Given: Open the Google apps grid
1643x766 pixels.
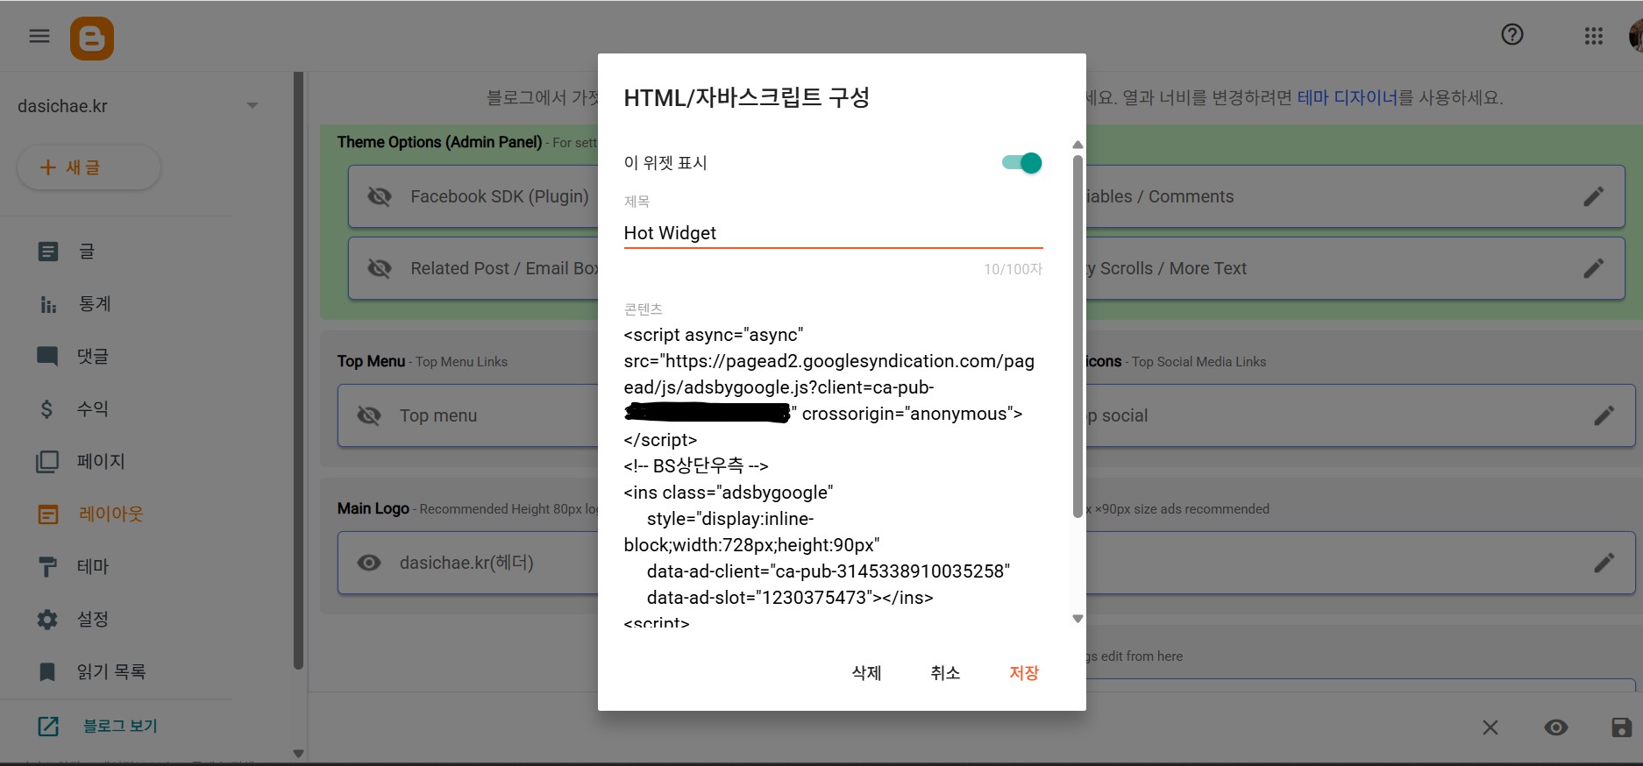Looking at the screenshot, I should point(1594,36).
